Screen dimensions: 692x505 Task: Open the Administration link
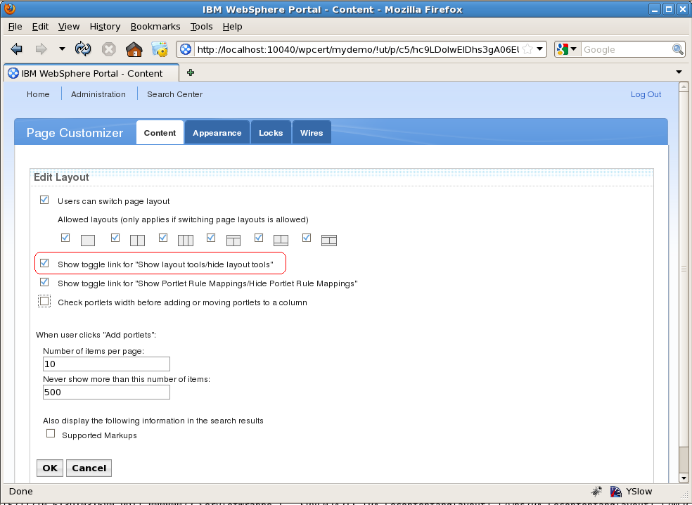(x=98, y=94)
